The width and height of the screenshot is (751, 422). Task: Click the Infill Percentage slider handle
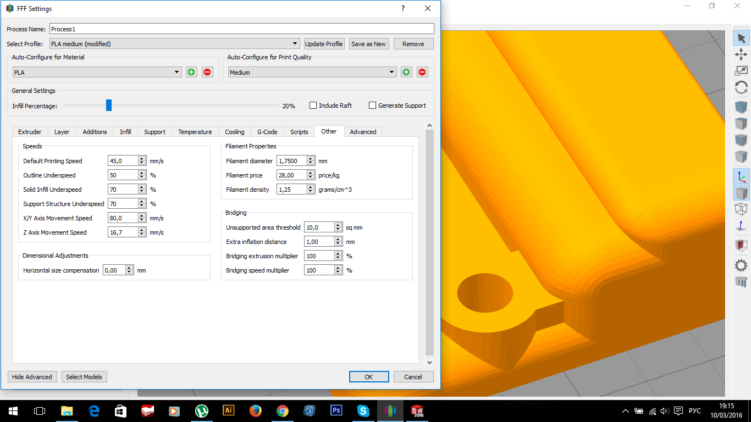click(x=109, y=105)
